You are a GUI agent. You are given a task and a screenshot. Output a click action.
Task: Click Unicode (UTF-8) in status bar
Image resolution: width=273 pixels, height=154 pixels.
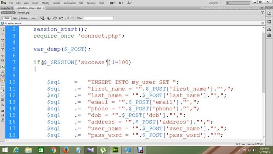pos(255,144)
